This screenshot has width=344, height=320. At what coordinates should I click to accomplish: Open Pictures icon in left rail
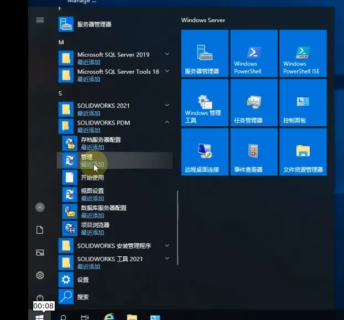click(x=40, y=252)
